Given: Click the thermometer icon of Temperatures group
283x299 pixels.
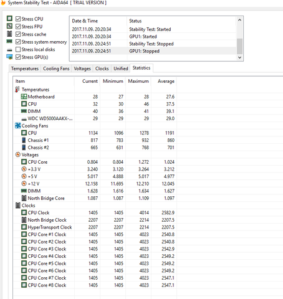Looking at the screenshot, I should coord(17,90).
